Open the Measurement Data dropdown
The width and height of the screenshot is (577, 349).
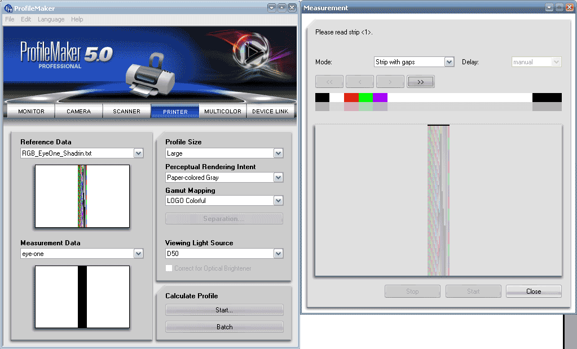pyautogui.click(x=138, y=253)
